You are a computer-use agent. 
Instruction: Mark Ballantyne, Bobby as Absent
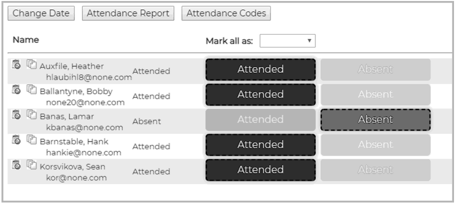[376, 95]
